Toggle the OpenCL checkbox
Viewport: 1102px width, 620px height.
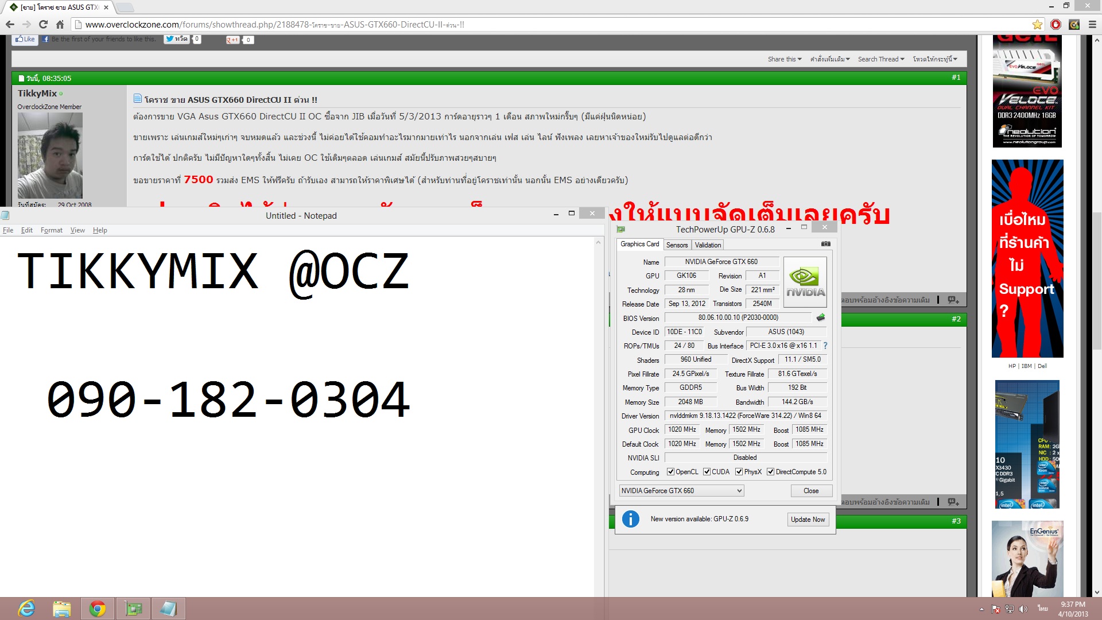pos(670,472)
